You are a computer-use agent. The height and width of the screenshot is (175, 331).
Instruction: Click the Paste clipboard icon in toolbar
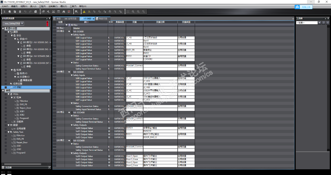pyautogui.click(x=15, y=11)
